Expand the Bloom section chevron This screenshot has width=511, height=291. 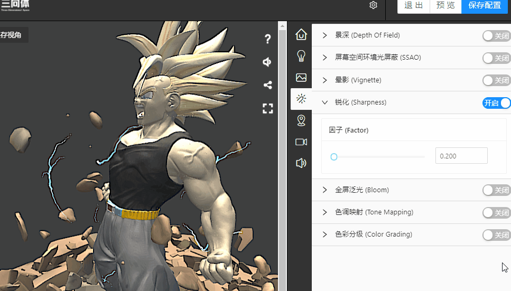[324, 190]
